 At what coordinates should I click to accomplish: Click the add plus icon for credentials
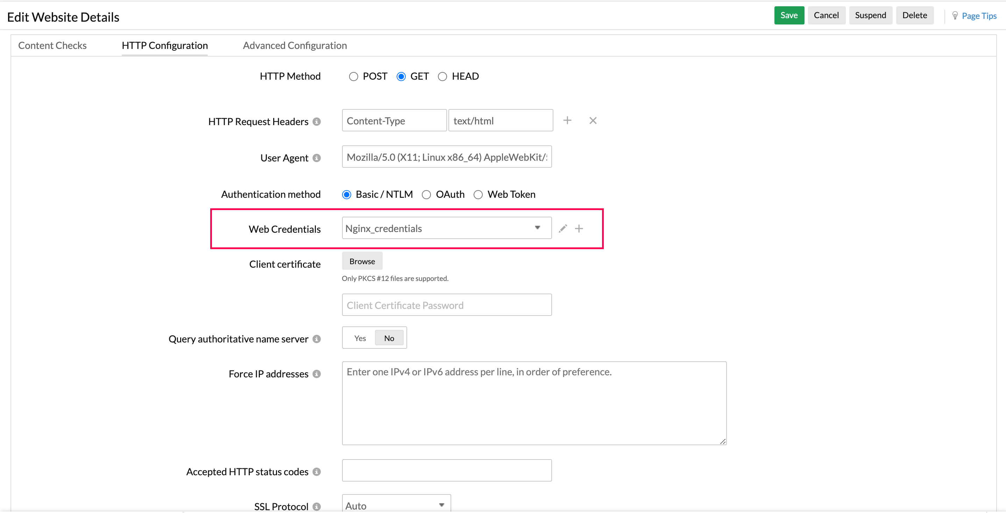[578, 228]
